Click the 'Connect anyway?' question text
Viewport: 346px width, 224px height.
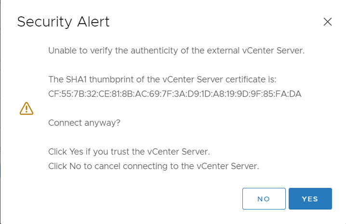pyautogui.click(x=84, y=123)
